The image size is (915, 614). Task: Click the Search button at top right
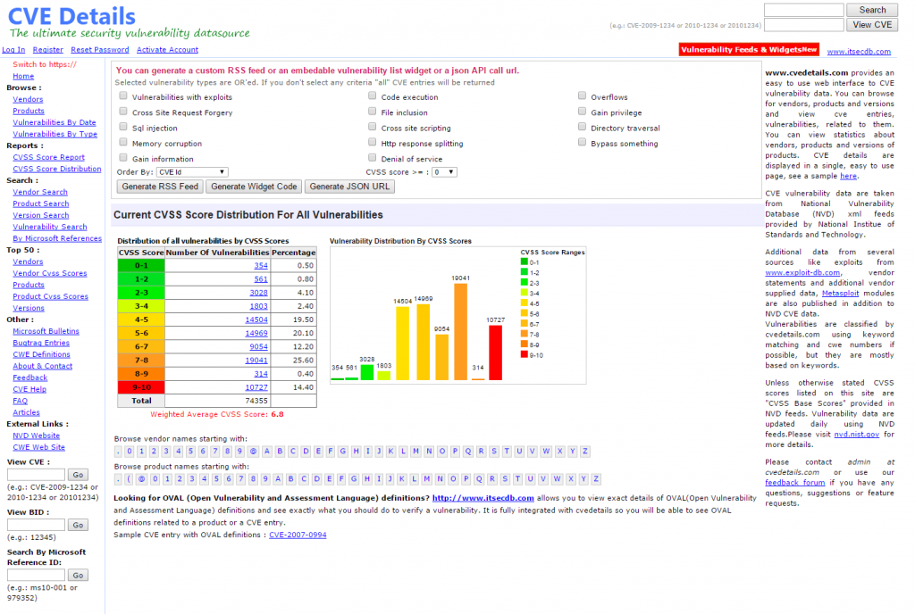[x=872, y=10]
